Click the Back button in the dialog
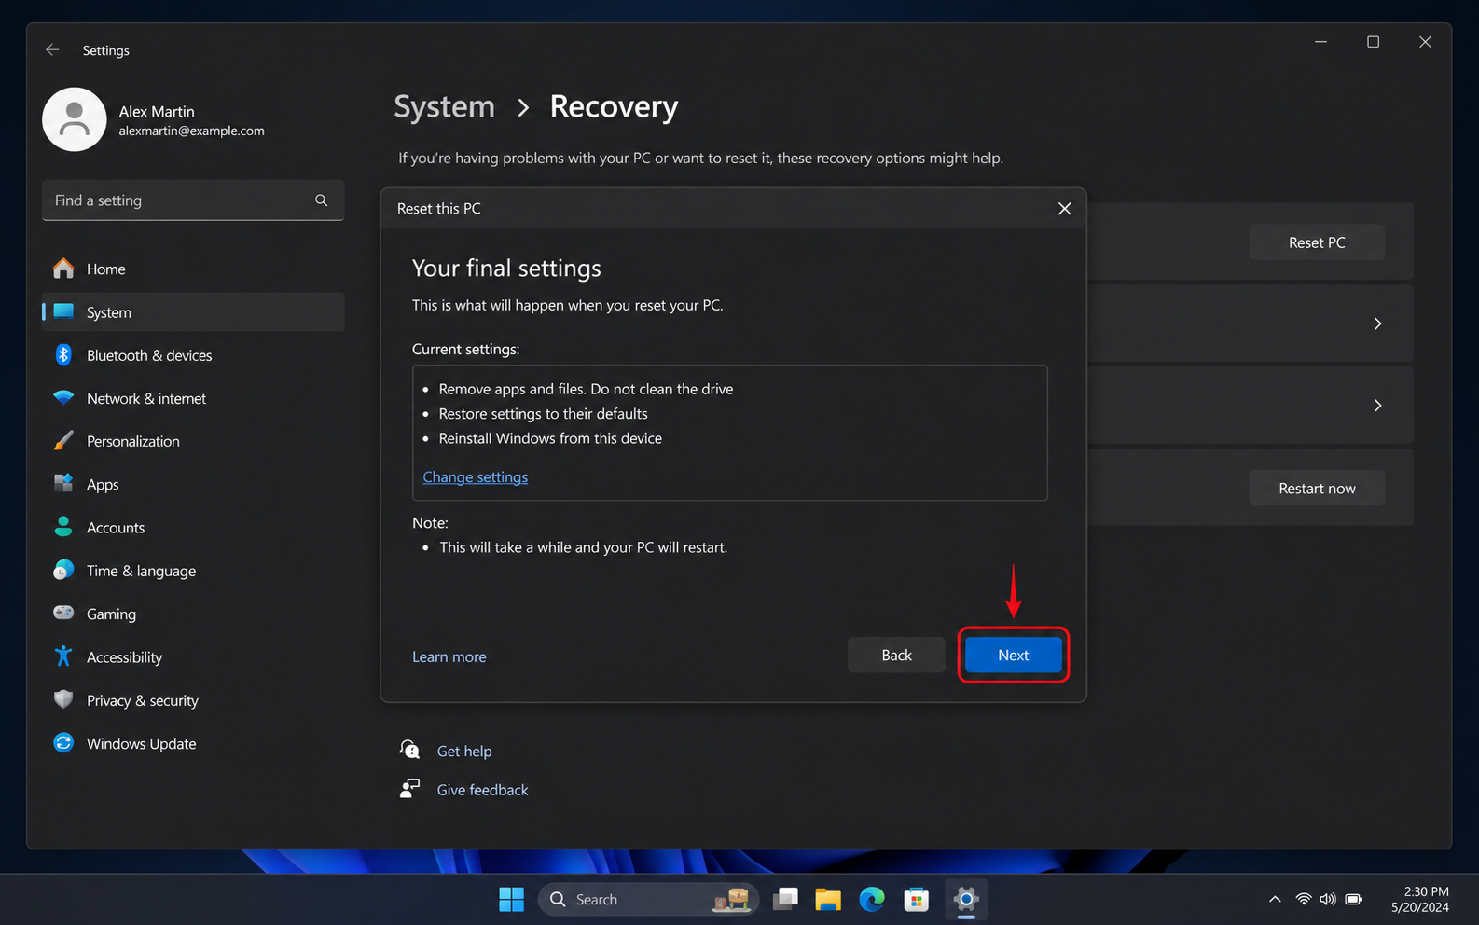 point(896,656)
